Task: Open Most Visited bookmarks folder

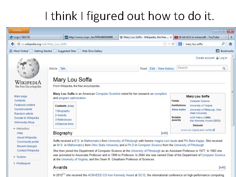Action: pos(19,51)
